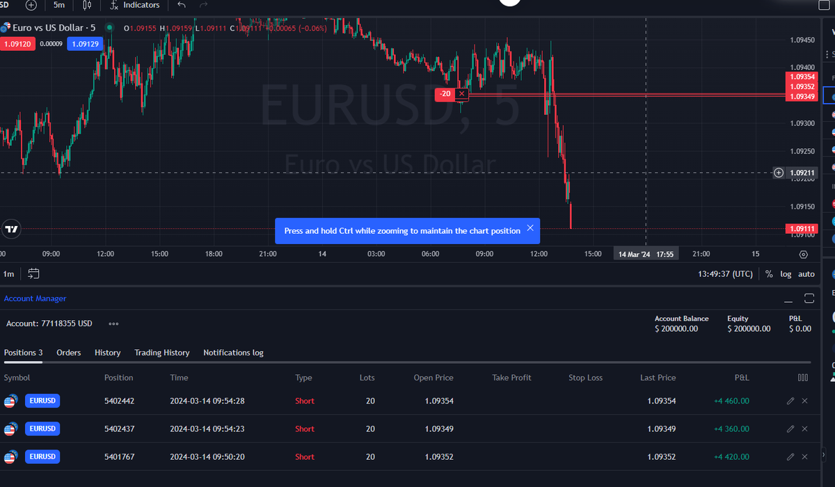Image resolution: width=835 pixels, height=487 pixels.
Task: Click the current price 1.09111 label
Action: pyautogui.click(x=801, y=228)
